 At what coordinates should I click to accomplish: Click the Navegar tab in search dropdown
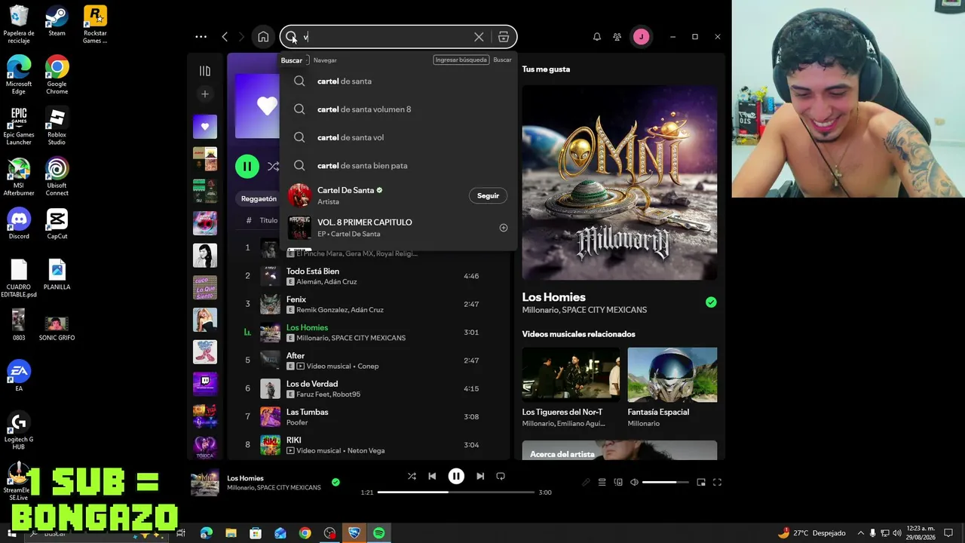click(x=325, y=60)
